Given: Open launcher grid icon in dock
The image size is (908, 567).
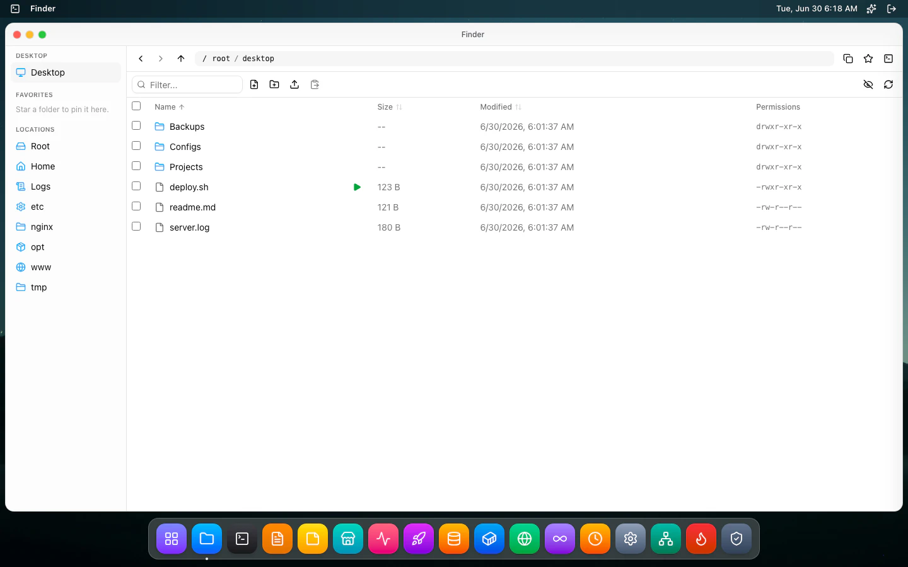Looking at the screenshot, I should [x=172, y=539].
